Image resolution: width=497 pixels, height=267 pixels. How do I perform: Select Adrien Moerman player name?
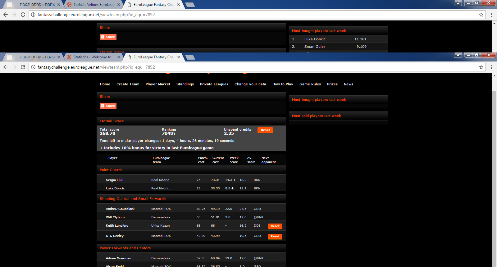coord(118,258)
